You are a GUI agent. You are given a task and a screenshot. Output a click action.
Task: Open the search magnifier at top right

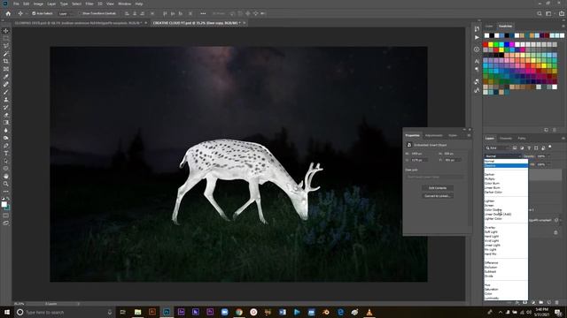pos(540,13)
